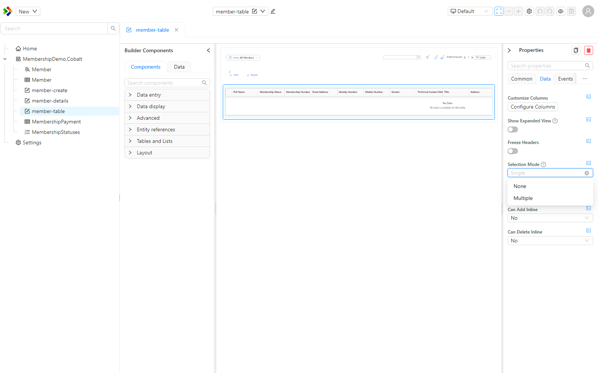
Task: Click the left sidebar Search field
Action: (x=54, y=28)
